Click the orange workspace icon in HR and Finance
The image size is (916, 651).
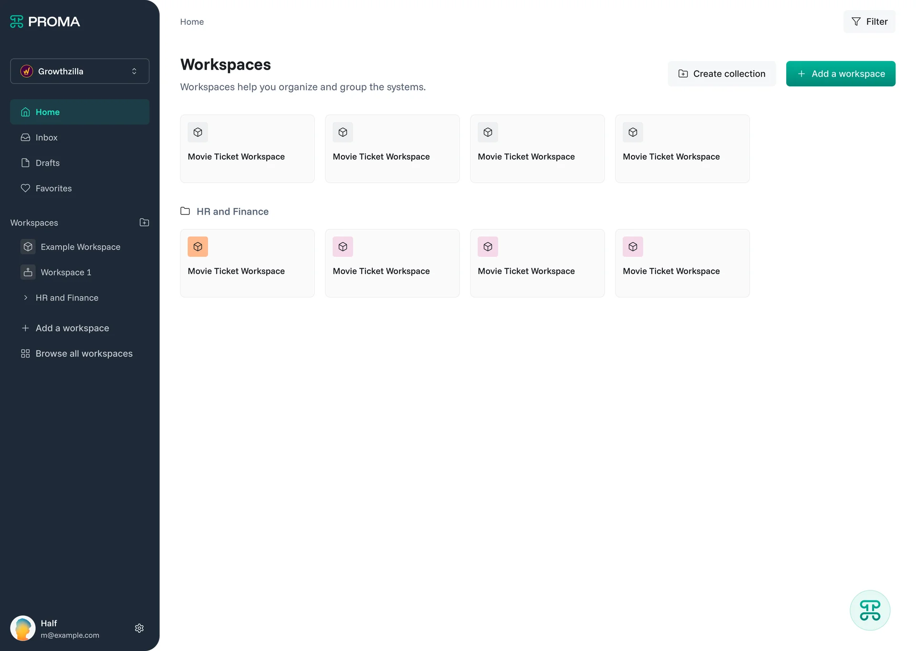[198, 247]
